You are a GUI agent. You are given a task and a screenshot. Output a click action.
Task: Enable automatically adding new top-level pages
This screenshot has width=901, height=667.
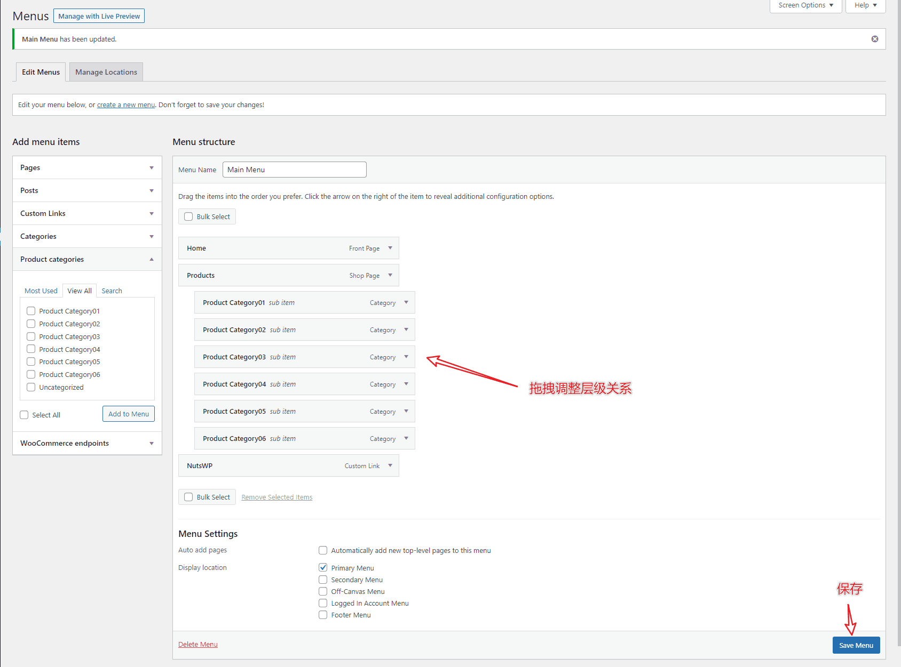(x=323, y=550)
